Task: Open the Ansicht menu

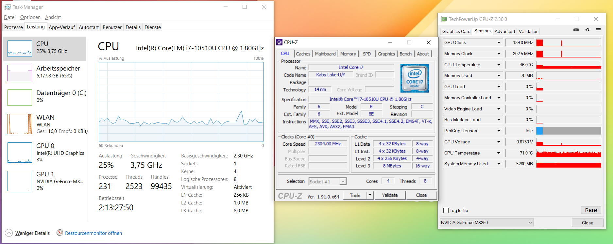Action: click(53, 17)
